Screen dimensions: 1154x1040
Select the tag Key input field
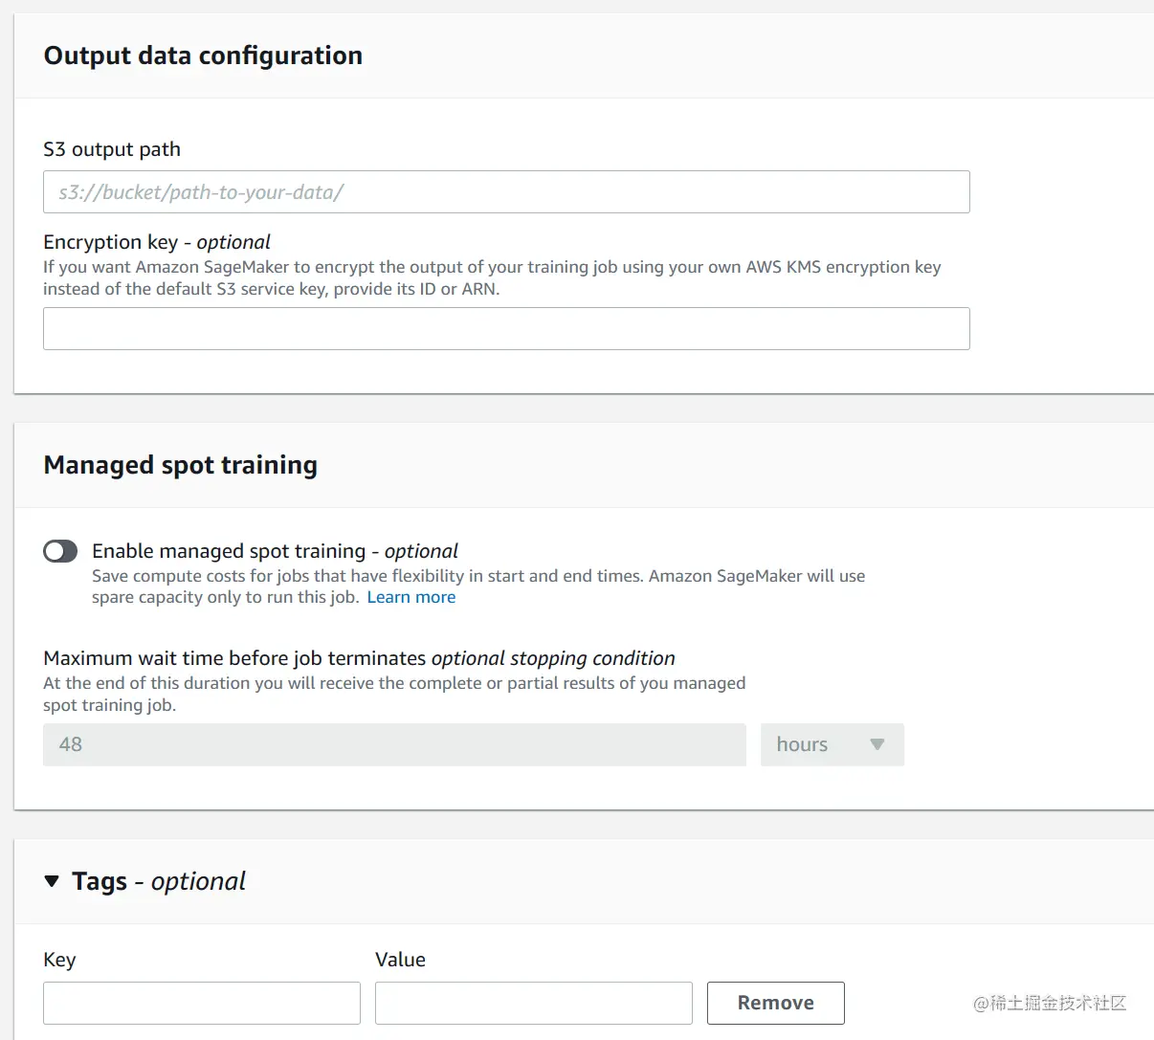click(202, 1003)
